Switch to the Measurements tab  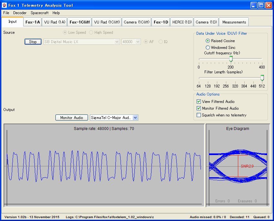pos(234,22)
